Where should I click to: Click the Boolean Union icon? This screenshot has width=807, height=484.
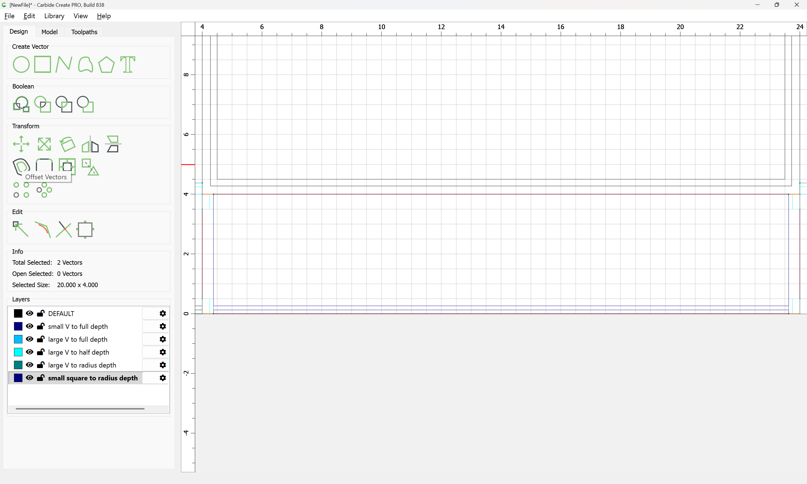click(21, 104)
